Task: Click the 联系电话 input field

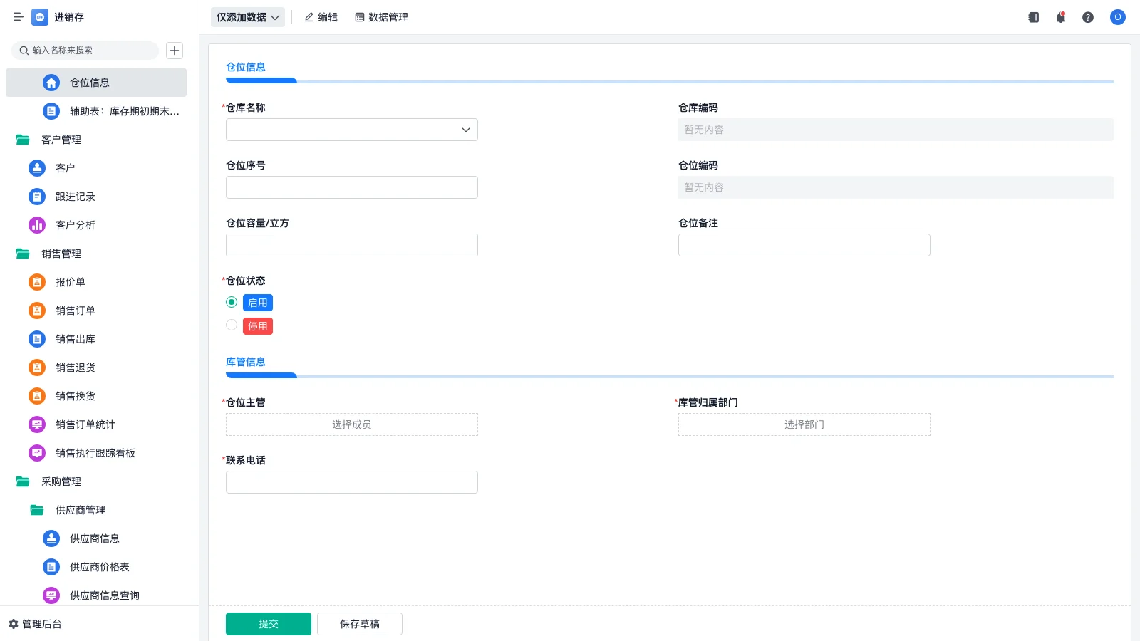Action: click(x=351, y=481)
